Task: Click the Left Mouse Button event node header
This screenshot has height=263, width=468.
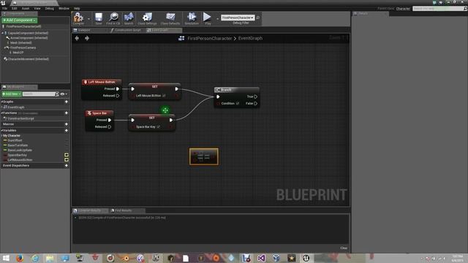Action: click(102, 82)
